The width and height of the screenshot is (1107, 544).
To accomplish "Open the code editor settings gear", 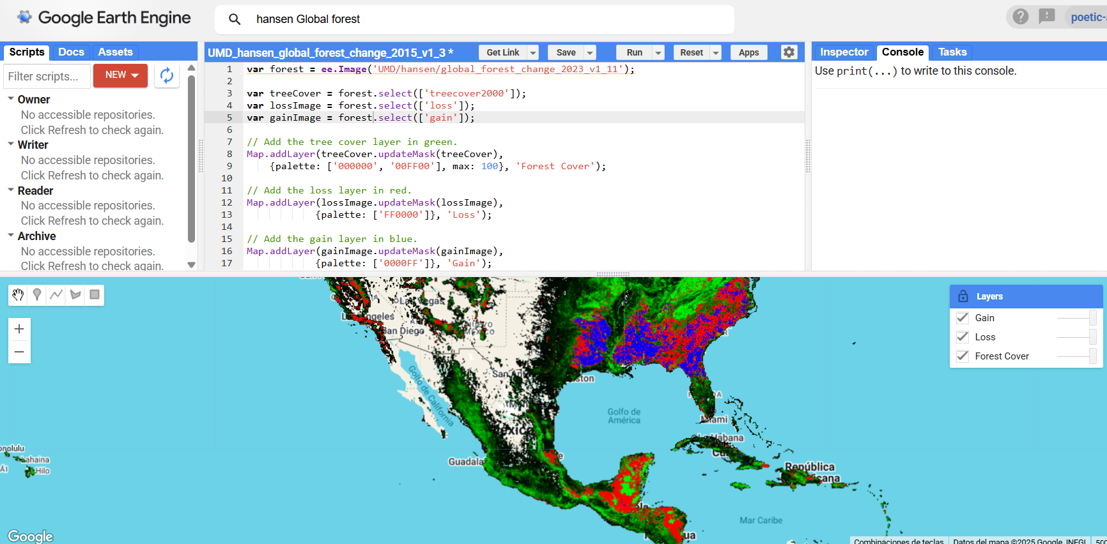I will click(x=789, y=52).
